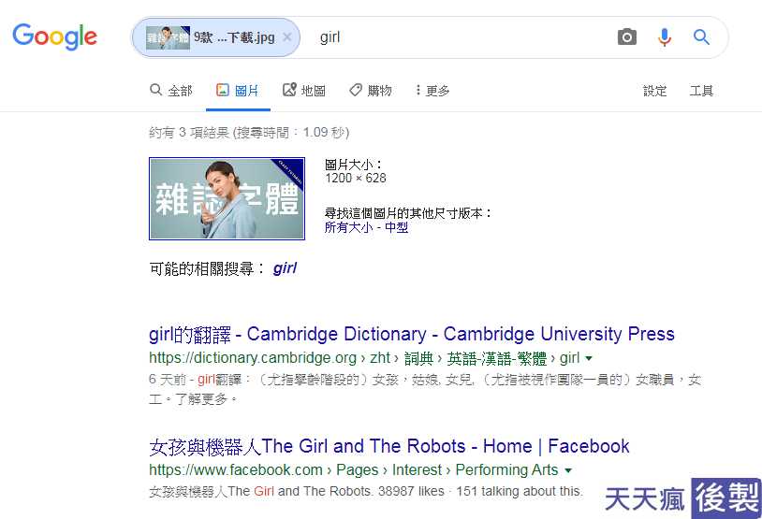Click the map pin icon in 地圖 tab
Image resolution: width=762 pixels, height=519 pixels.
[x=289, y=90]
